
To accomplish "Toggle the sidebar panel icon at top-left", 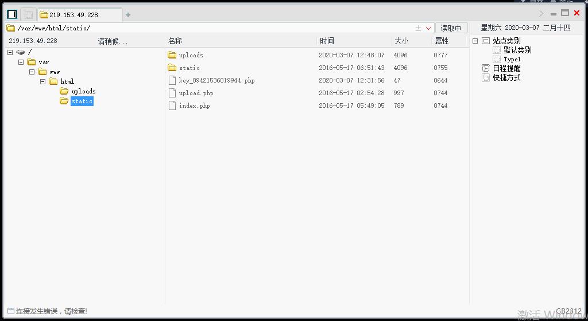I will [x=12, y=14].
